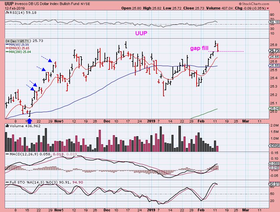This screenshot has height=212, width=280.
Task: Click the 25.73 last-price tag on right axis
Action: (274, 51)
